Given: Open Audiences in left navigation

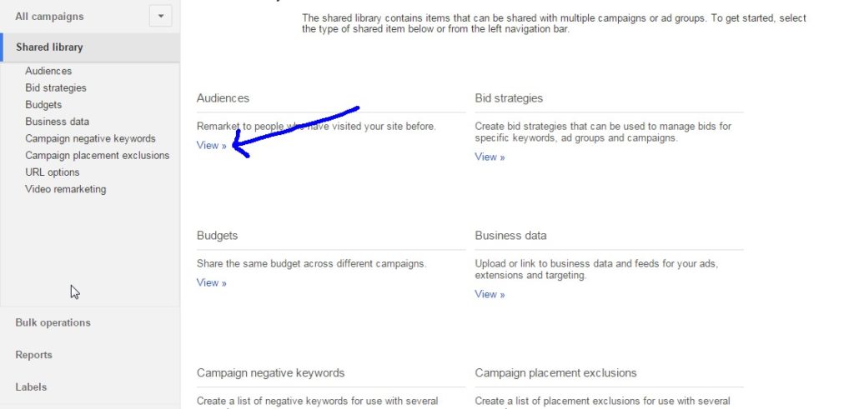Looking at the screenshot, I should [x=48, y=71].
